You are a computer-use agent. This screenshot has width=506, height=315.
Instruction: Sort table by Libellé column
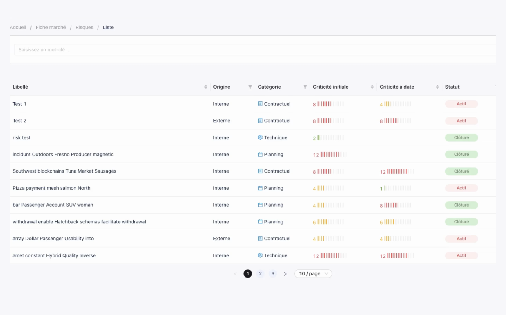click(206, 87)
